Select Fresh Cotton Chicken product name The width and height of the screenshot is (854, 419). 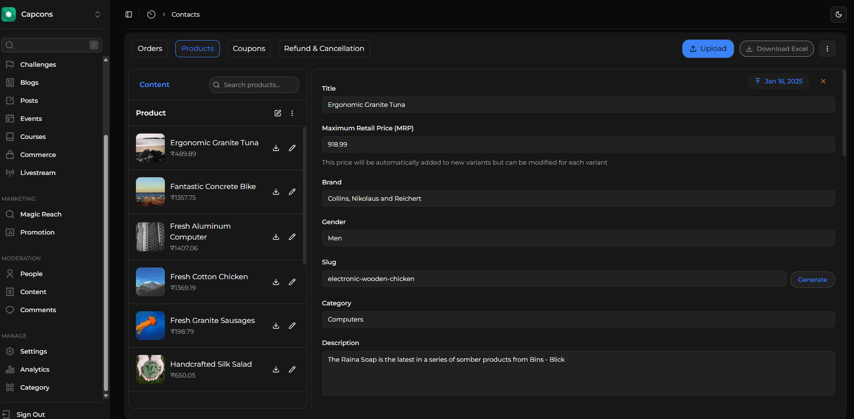tap(209, 276)
